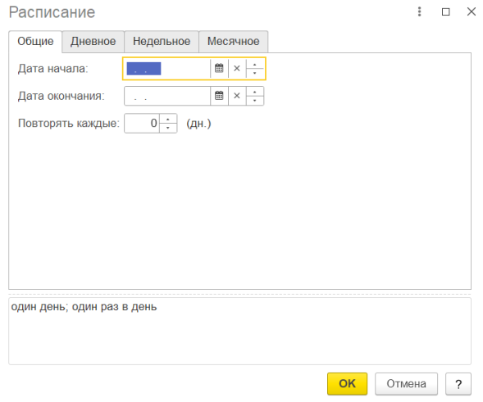The height and width of the screenshot is (402, 483).
Task: Open calendar picker for Дата окончания
Action: 219,96
